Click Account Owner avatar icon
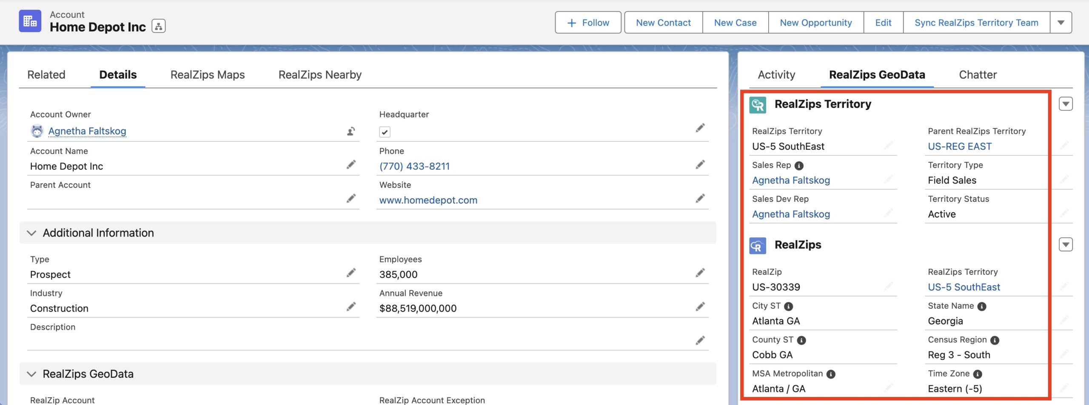 click(x=37, y=131)
